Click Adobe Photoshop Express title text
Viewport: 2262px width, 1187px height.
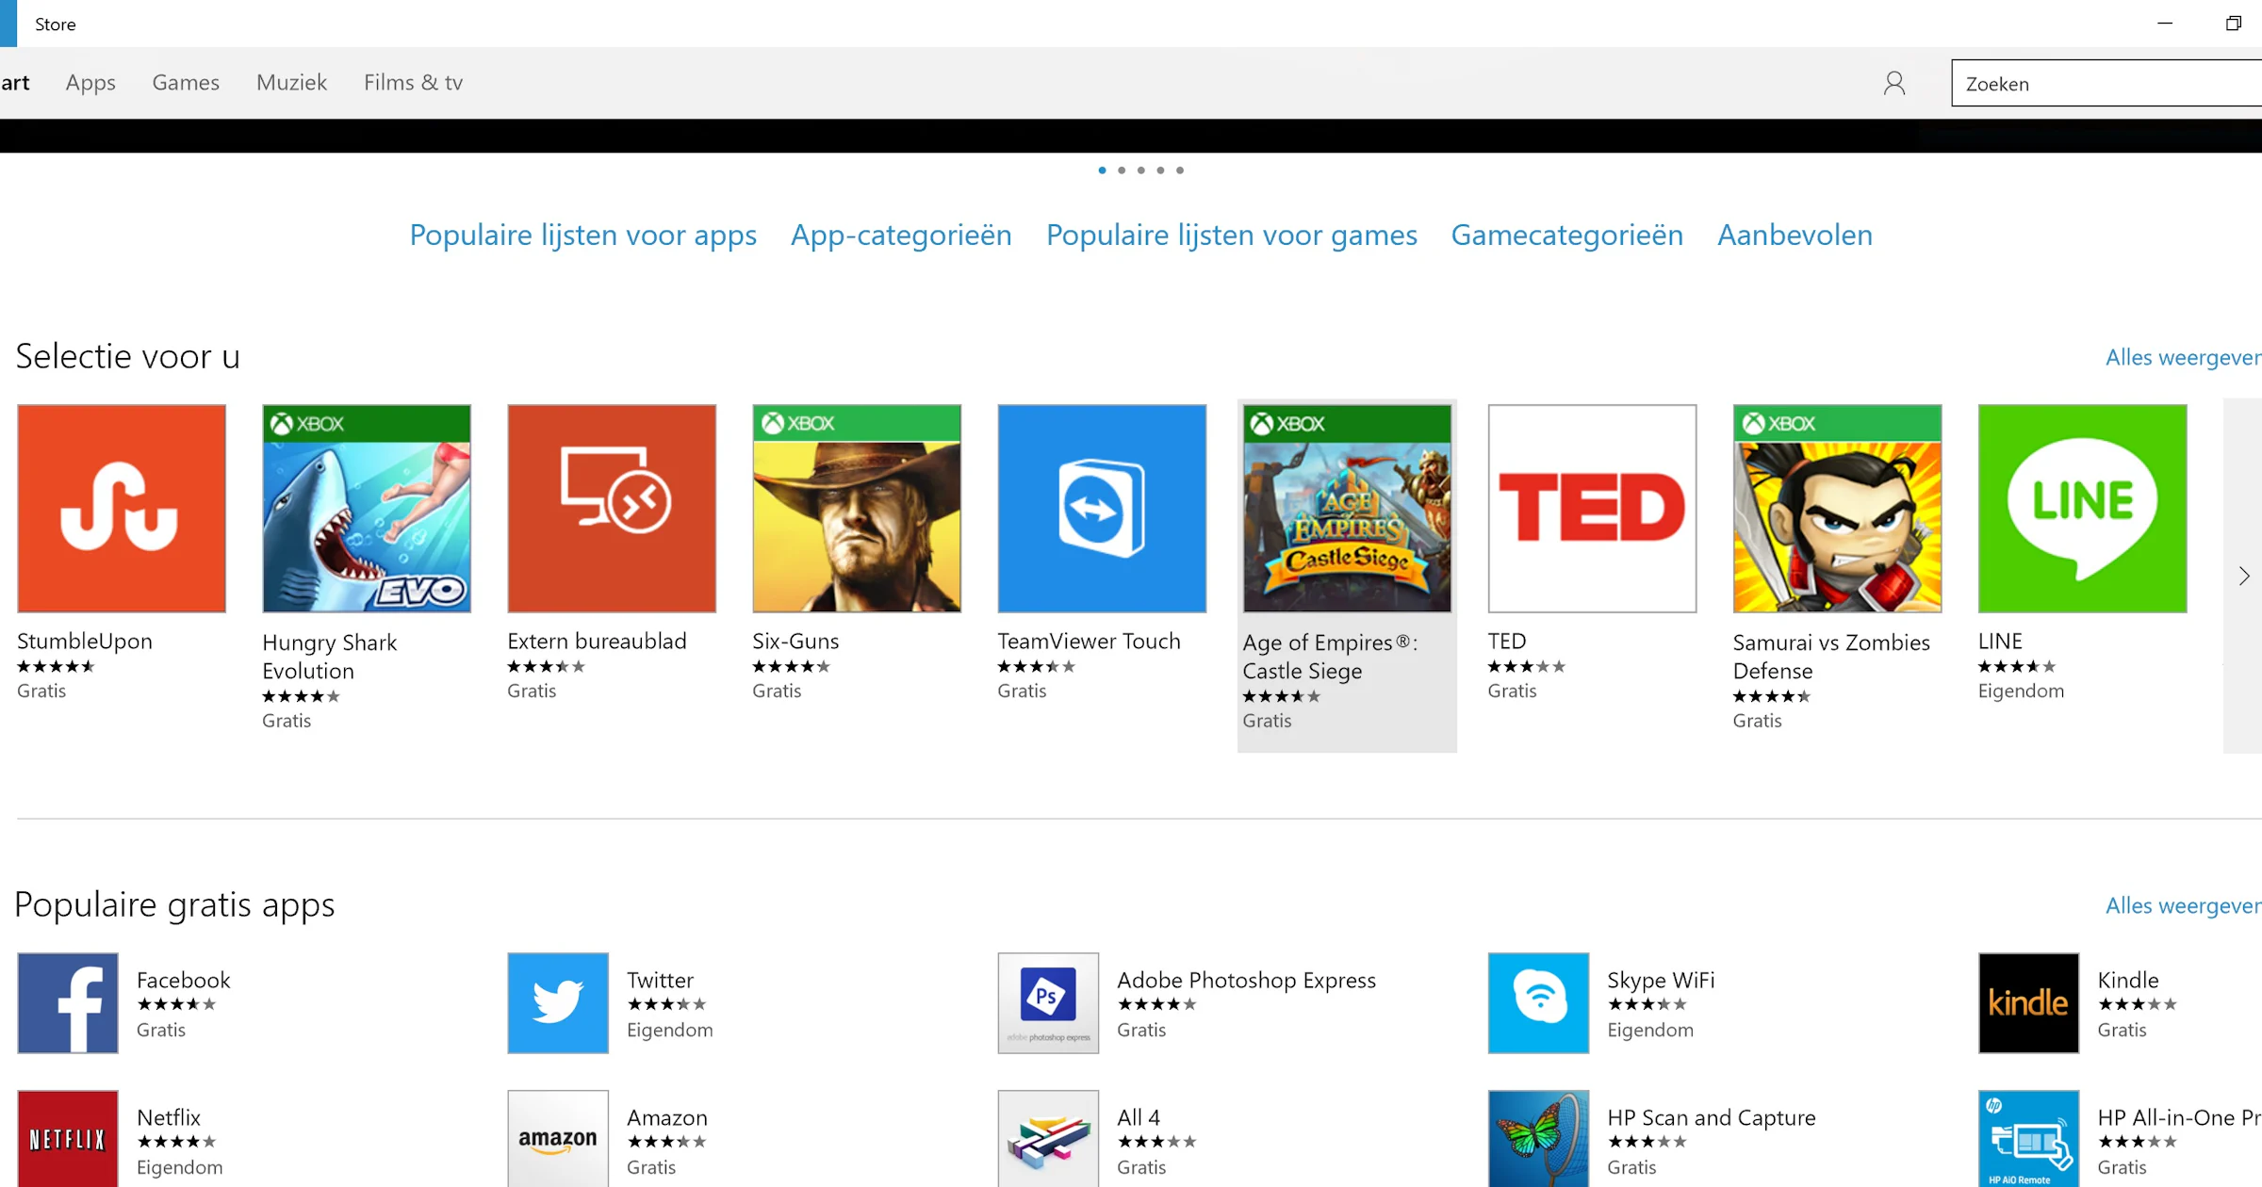[1246, 980]
